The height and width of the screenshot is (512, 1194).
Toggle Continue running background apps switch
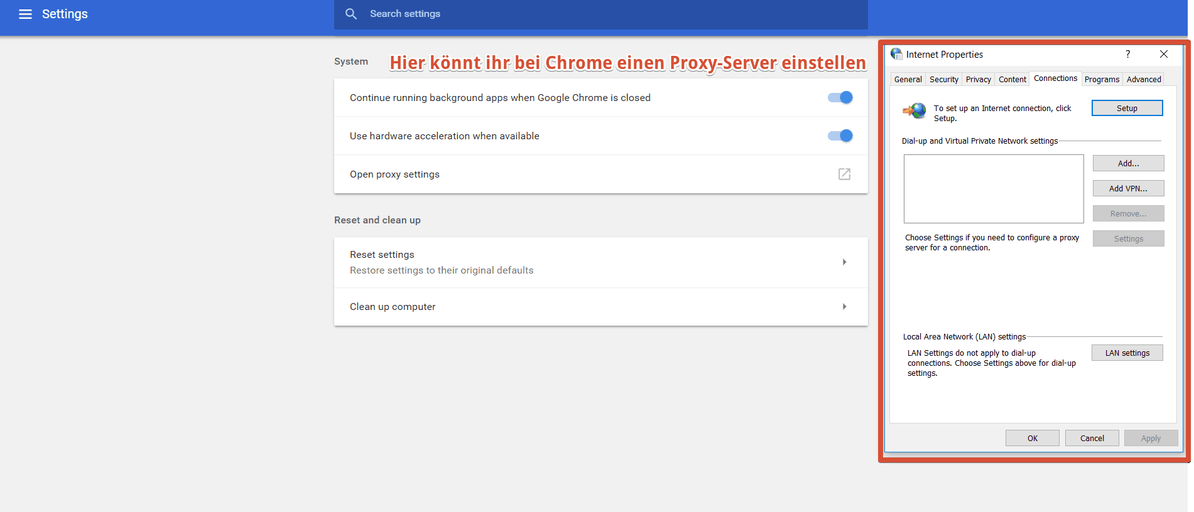pyautogui.click(x=840, y=97)
